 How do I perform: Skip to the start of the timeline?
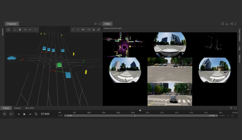click(19, 114)
